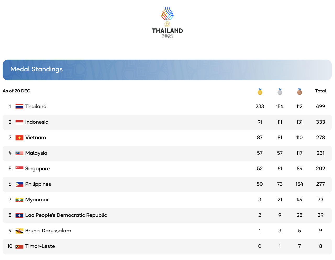Open the Lao People's Democratic Republic entry
The width and height of the screenshot is (335, 260).
pyautogui.click(x=66, y=215)
